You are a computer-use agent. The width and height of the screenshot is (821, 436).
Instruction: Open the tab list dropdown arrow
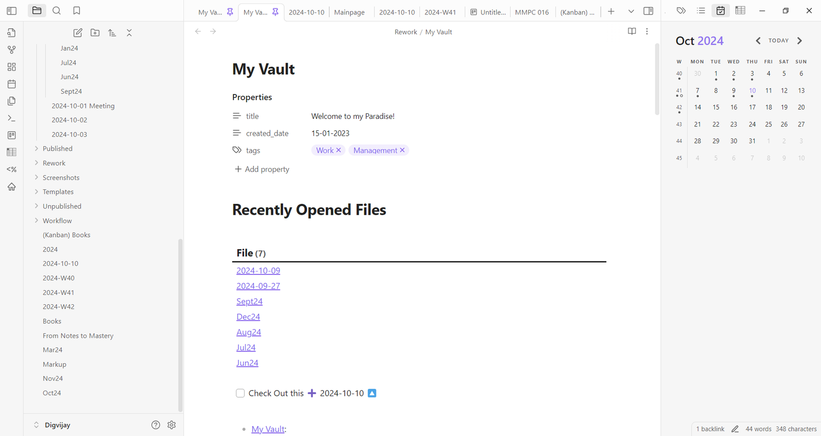tap(631, 11)
